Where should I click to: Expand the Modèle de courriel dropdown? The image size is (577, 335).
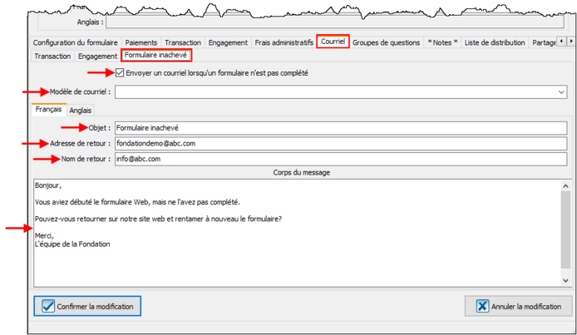[x=562, y=92]
